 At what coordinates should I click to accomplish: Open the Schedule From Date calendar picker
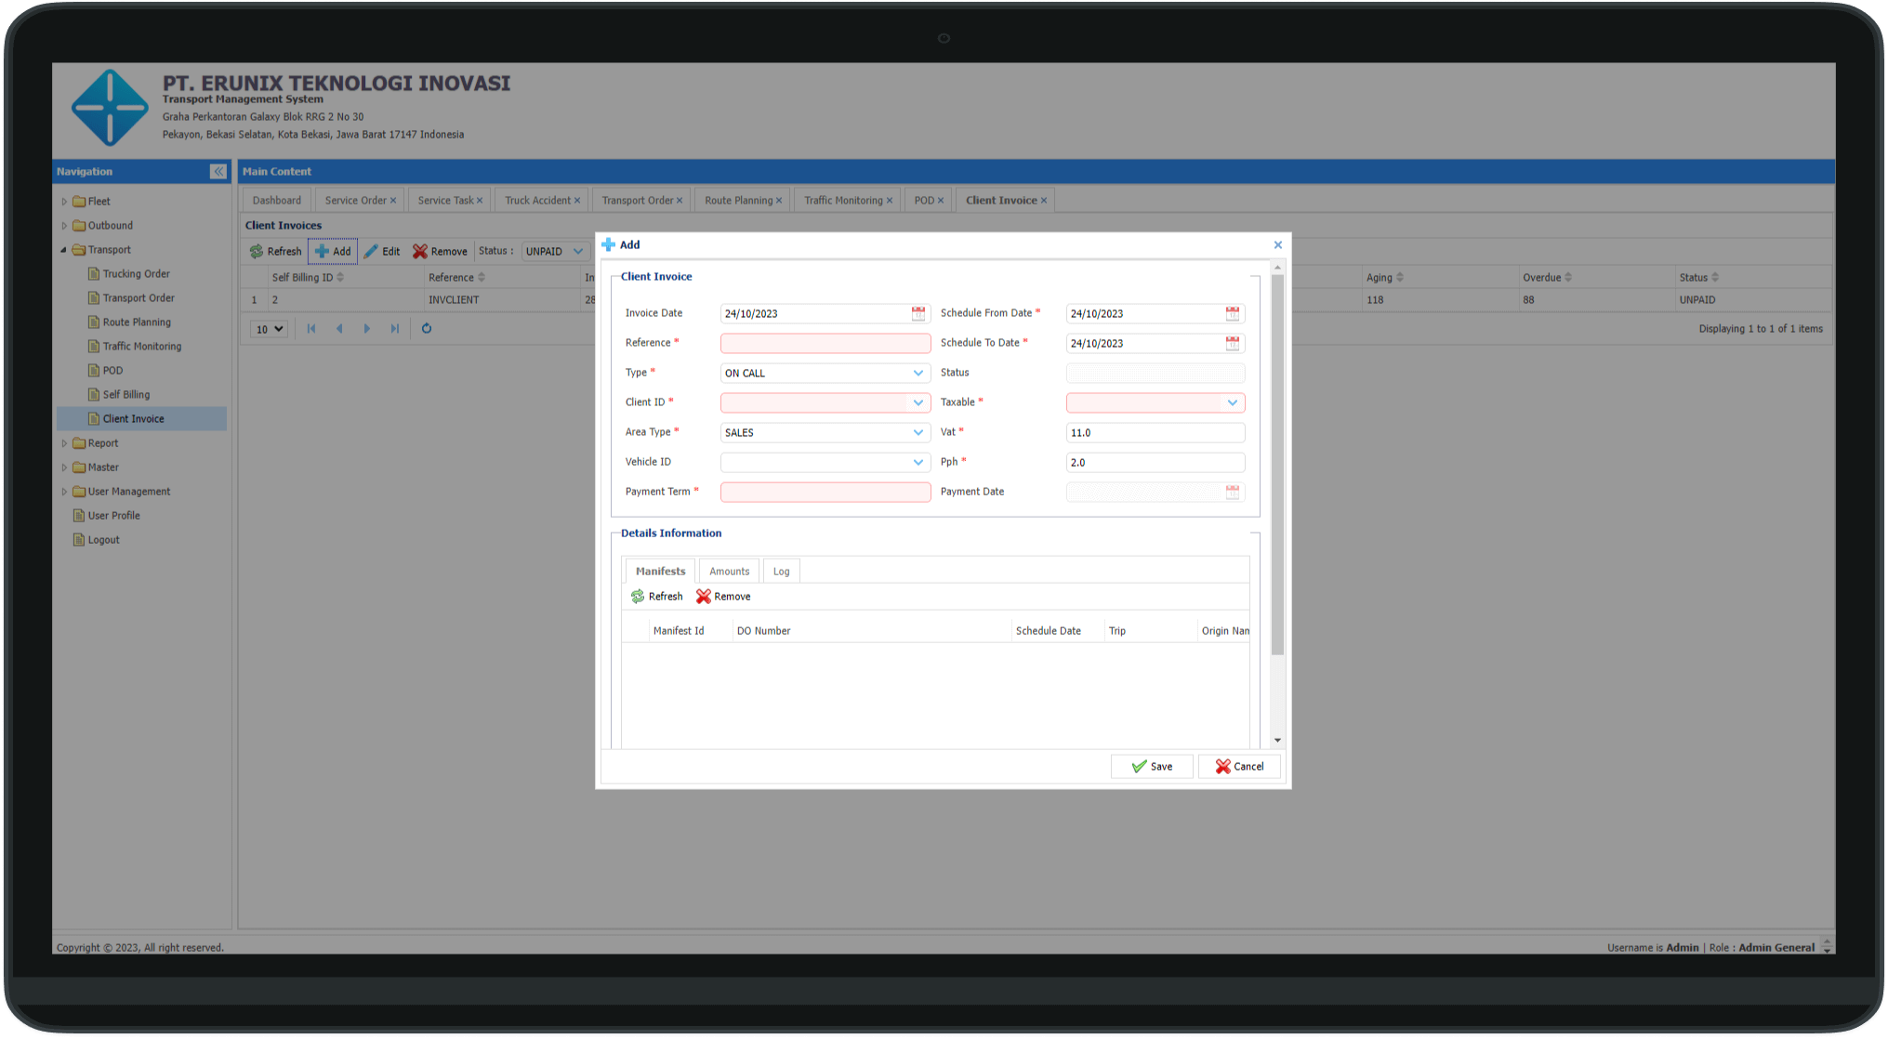pyautogui.click(x=1233, y=314)
